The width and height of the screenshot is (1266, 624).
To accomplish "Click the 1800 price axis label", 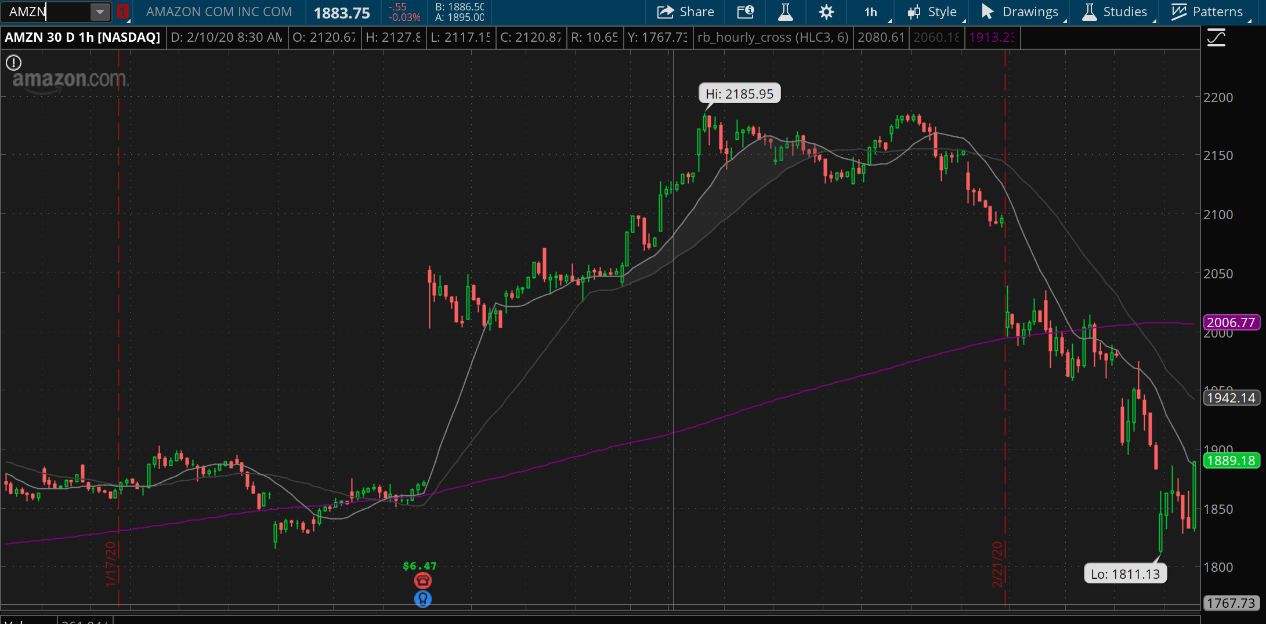I will (x=1218, y=567).
